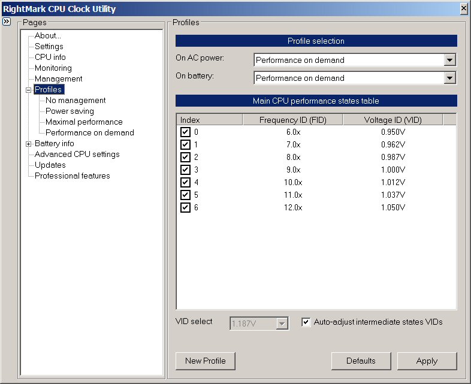The image size is (471, 384).
Task: Collapse the pages panel with the double-arrow icon
Action: [7, 22]
